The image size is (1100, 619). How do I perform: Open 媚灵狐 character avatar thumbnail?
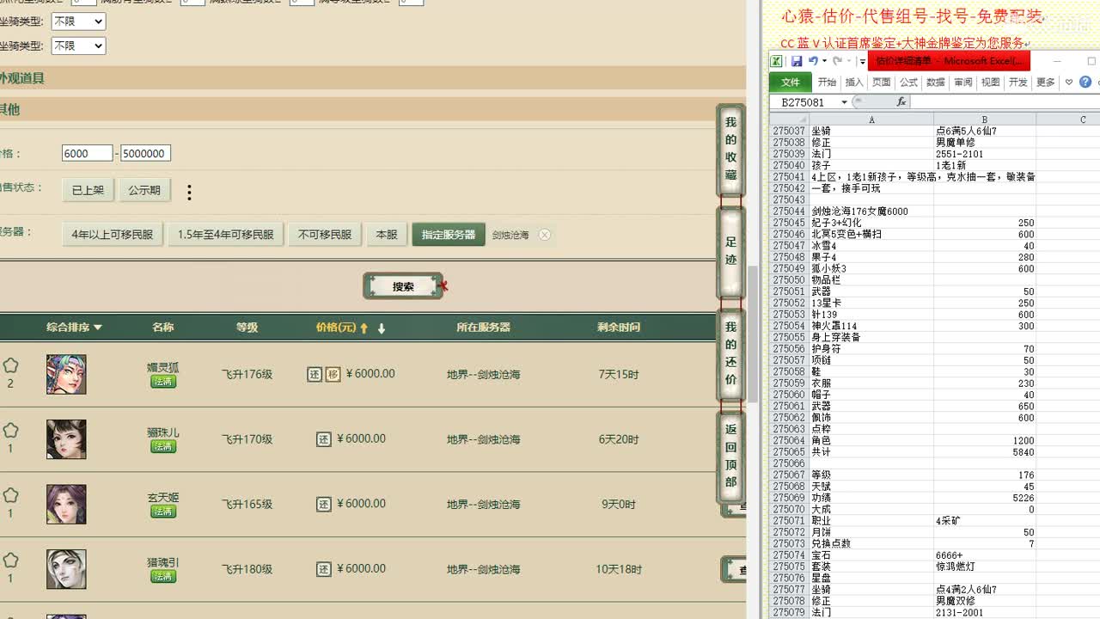[x=66, y=374]
